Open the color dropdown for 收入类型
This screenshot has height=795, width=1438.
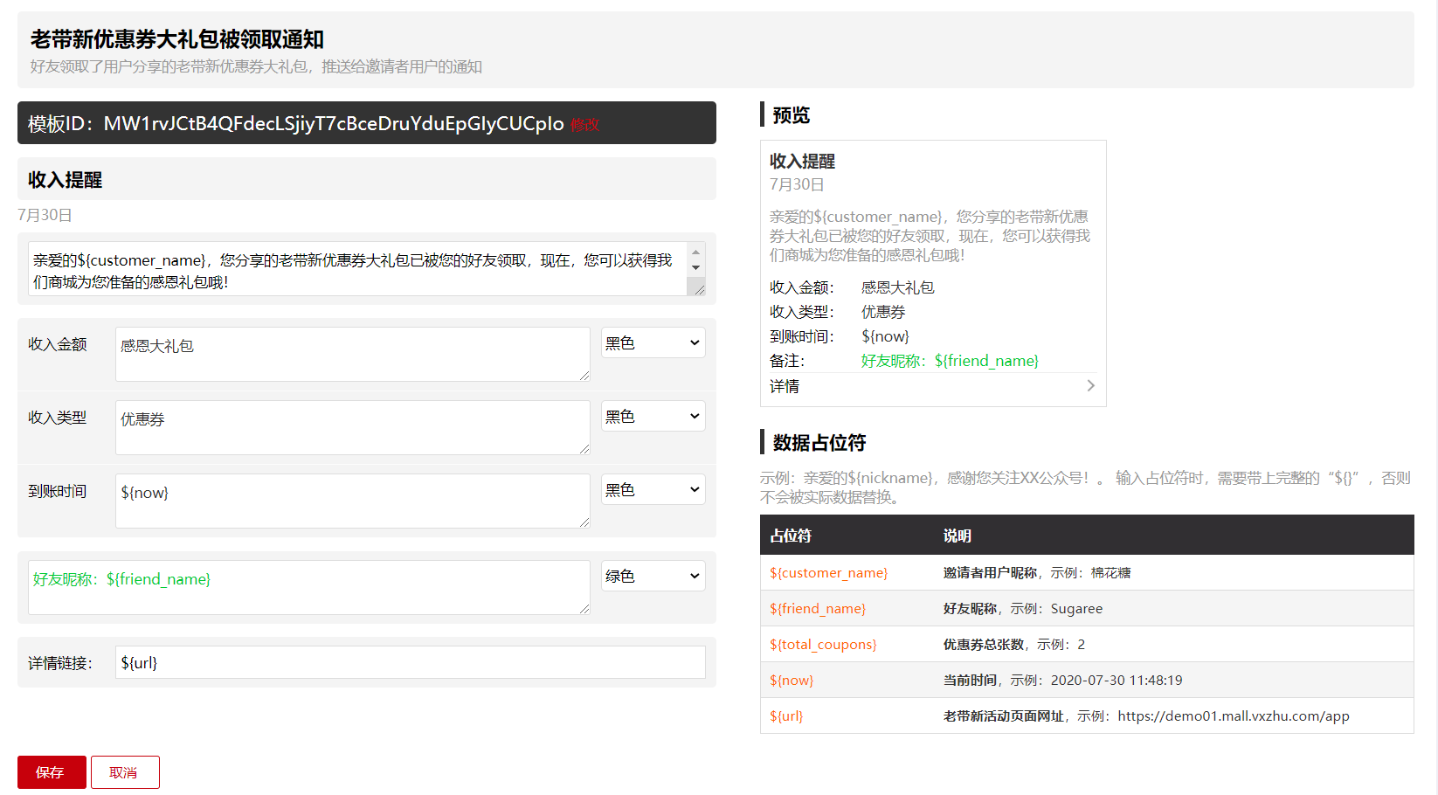click(653, 417)
